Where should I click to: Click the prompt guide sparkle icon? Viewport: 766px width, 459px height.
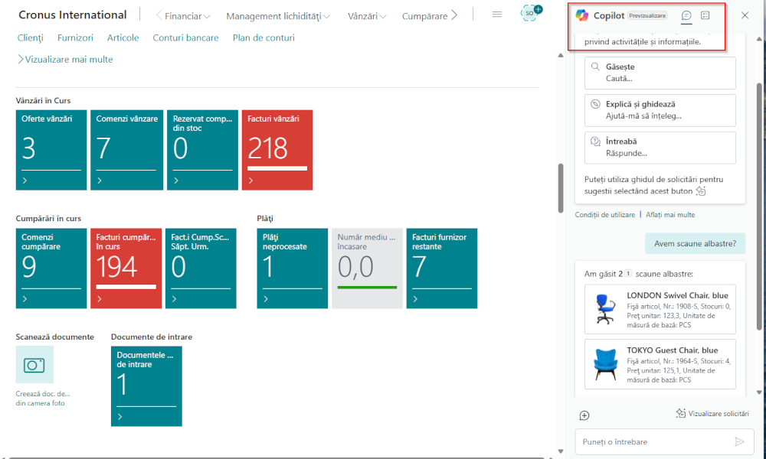[701, 191]
